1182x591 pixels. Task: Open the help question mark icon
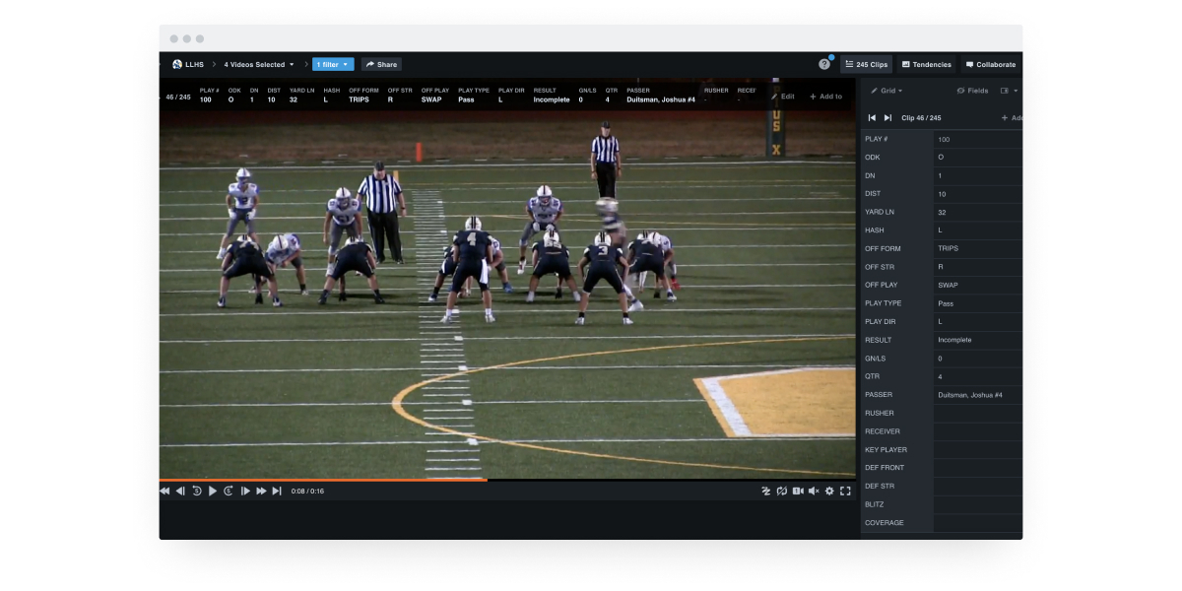[824, 64]
